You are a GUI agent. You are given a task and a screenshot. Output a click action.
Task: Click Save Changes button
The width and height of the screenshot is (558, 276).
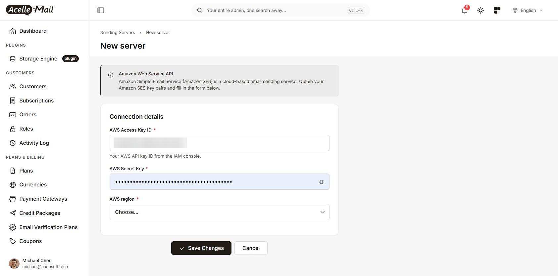pyautogui.click(x=201, y=248)
